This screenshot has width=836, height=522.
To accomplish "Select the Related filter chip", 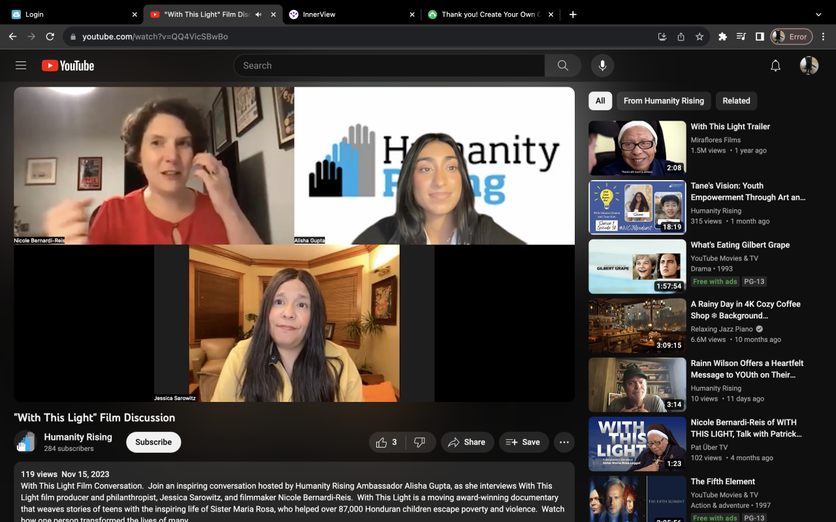I will (736, 100).
